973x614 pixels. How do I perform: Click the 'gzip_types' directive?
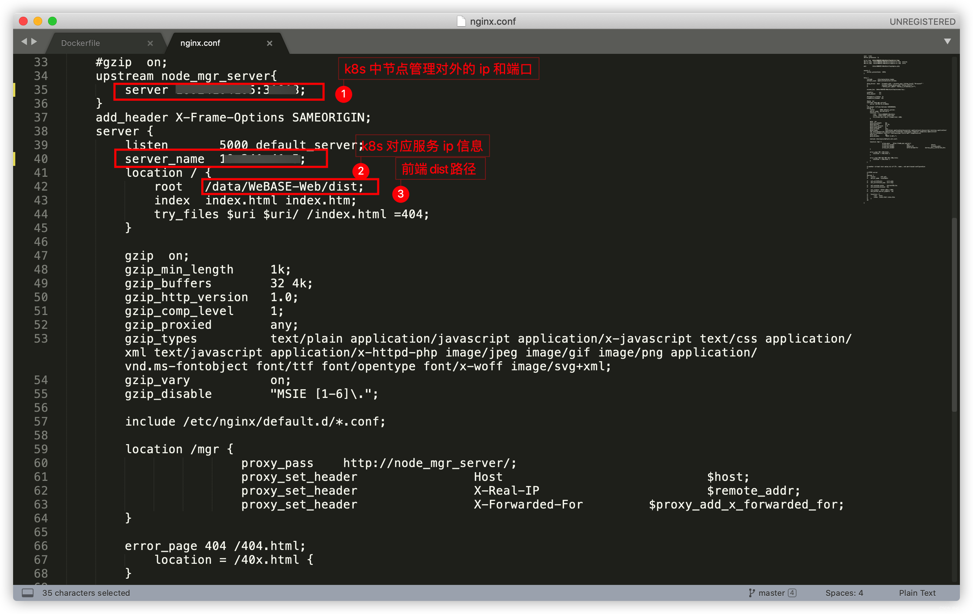click(161, 339)
